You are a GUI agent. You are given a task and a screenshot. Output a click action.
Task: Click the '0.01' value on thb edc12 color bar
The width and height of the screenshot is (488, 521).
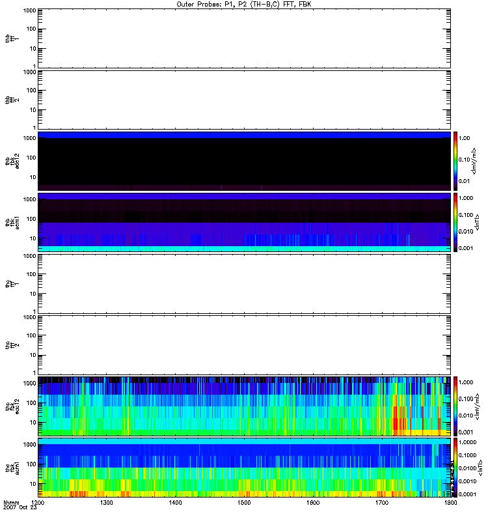(464, 181)
